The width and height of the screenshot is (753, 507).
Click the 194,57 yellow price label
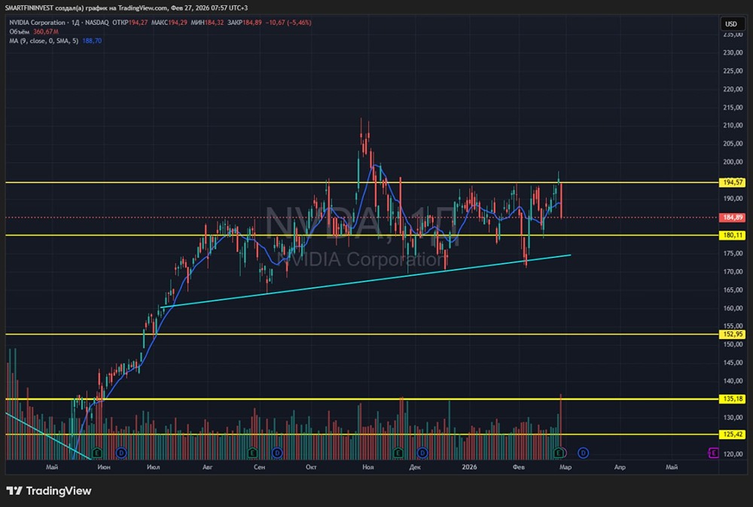733,182
